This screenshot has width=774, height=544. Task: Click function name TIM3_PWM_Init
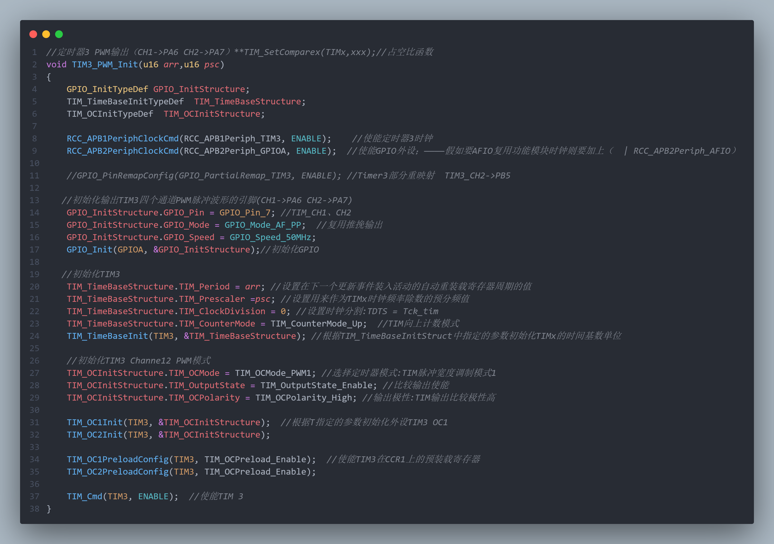click(105, 64)
